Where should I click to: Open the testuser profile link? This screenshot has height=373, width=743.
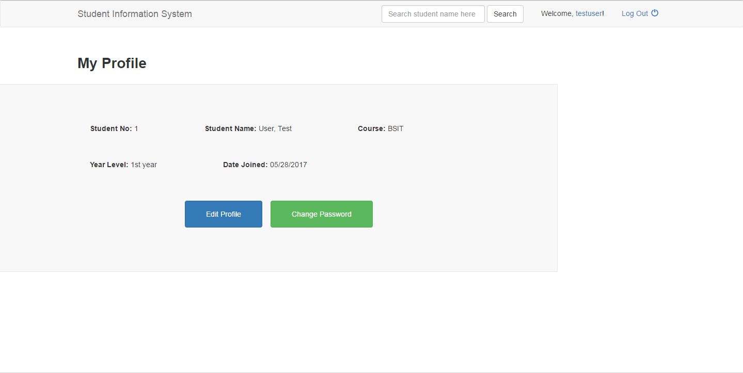point(589,14)
